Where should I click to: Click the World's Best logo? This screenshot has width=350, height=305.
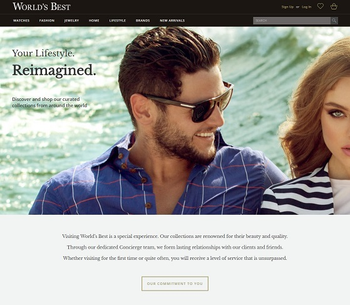click(x=41, y=7)
